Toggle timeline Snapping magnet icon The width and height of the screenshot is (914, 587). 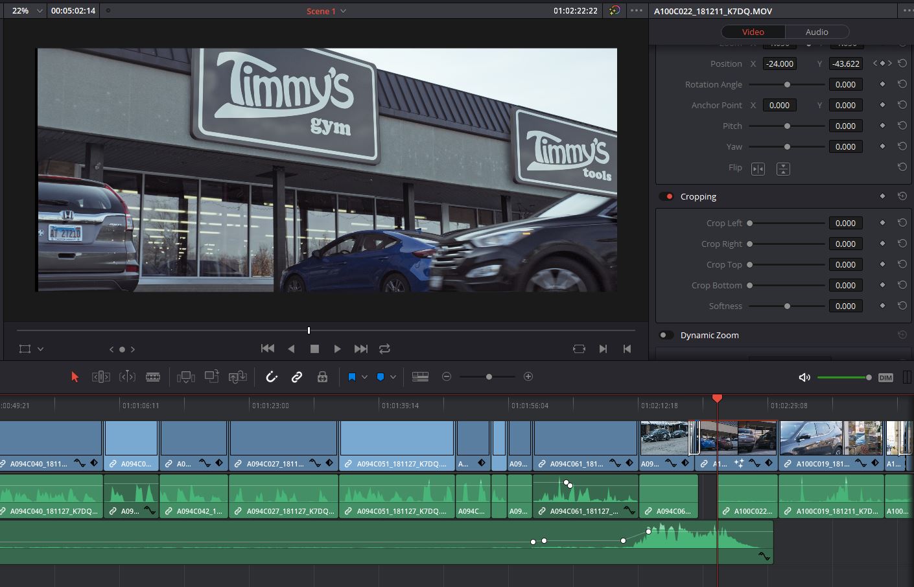click(272, 376)
